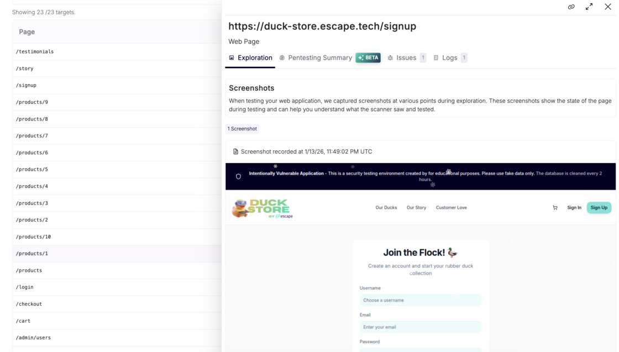
Task: Open the Pentesting Summary tab
Action: coord(319,57)
